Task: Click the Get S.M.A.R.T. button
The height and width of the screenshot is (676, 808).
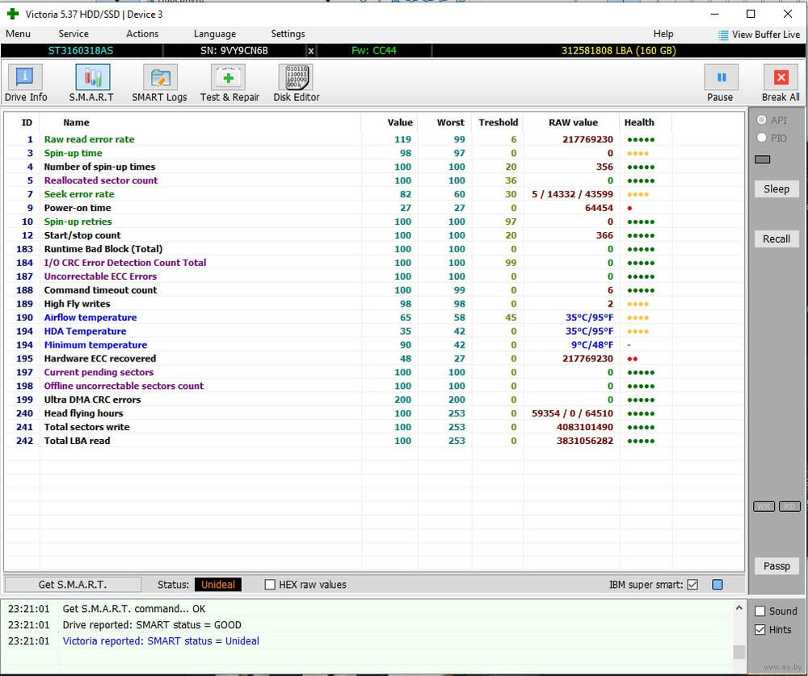Action: [x=73, y=585]
